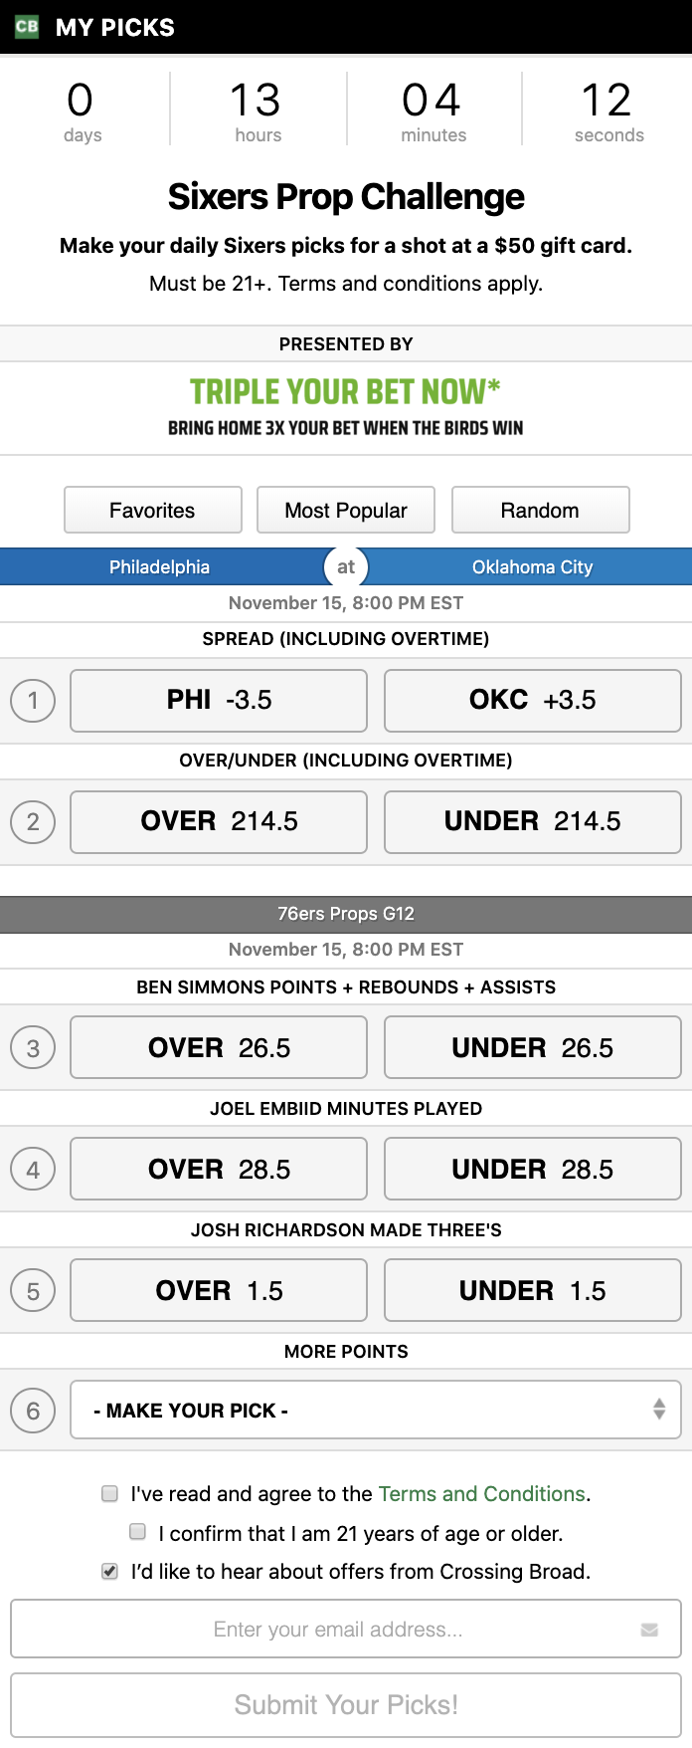The width and height of the screenshot is (692, 1748).
Task: Click the email address input field
Action: point(338,1630)
